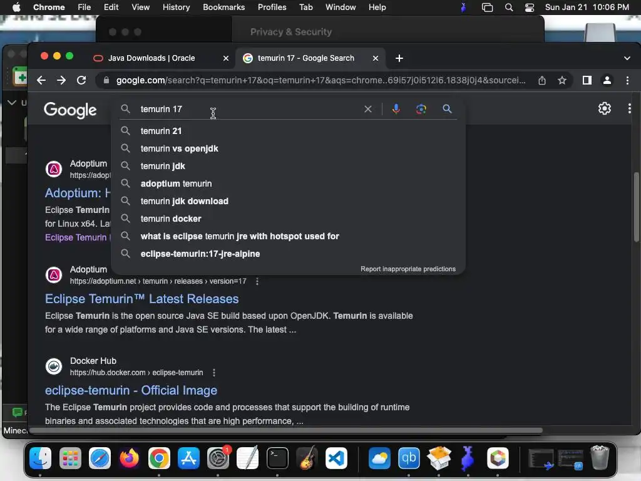Choose suggestion adoptium temurin
The image size is (641, 481).
[288, 184]
